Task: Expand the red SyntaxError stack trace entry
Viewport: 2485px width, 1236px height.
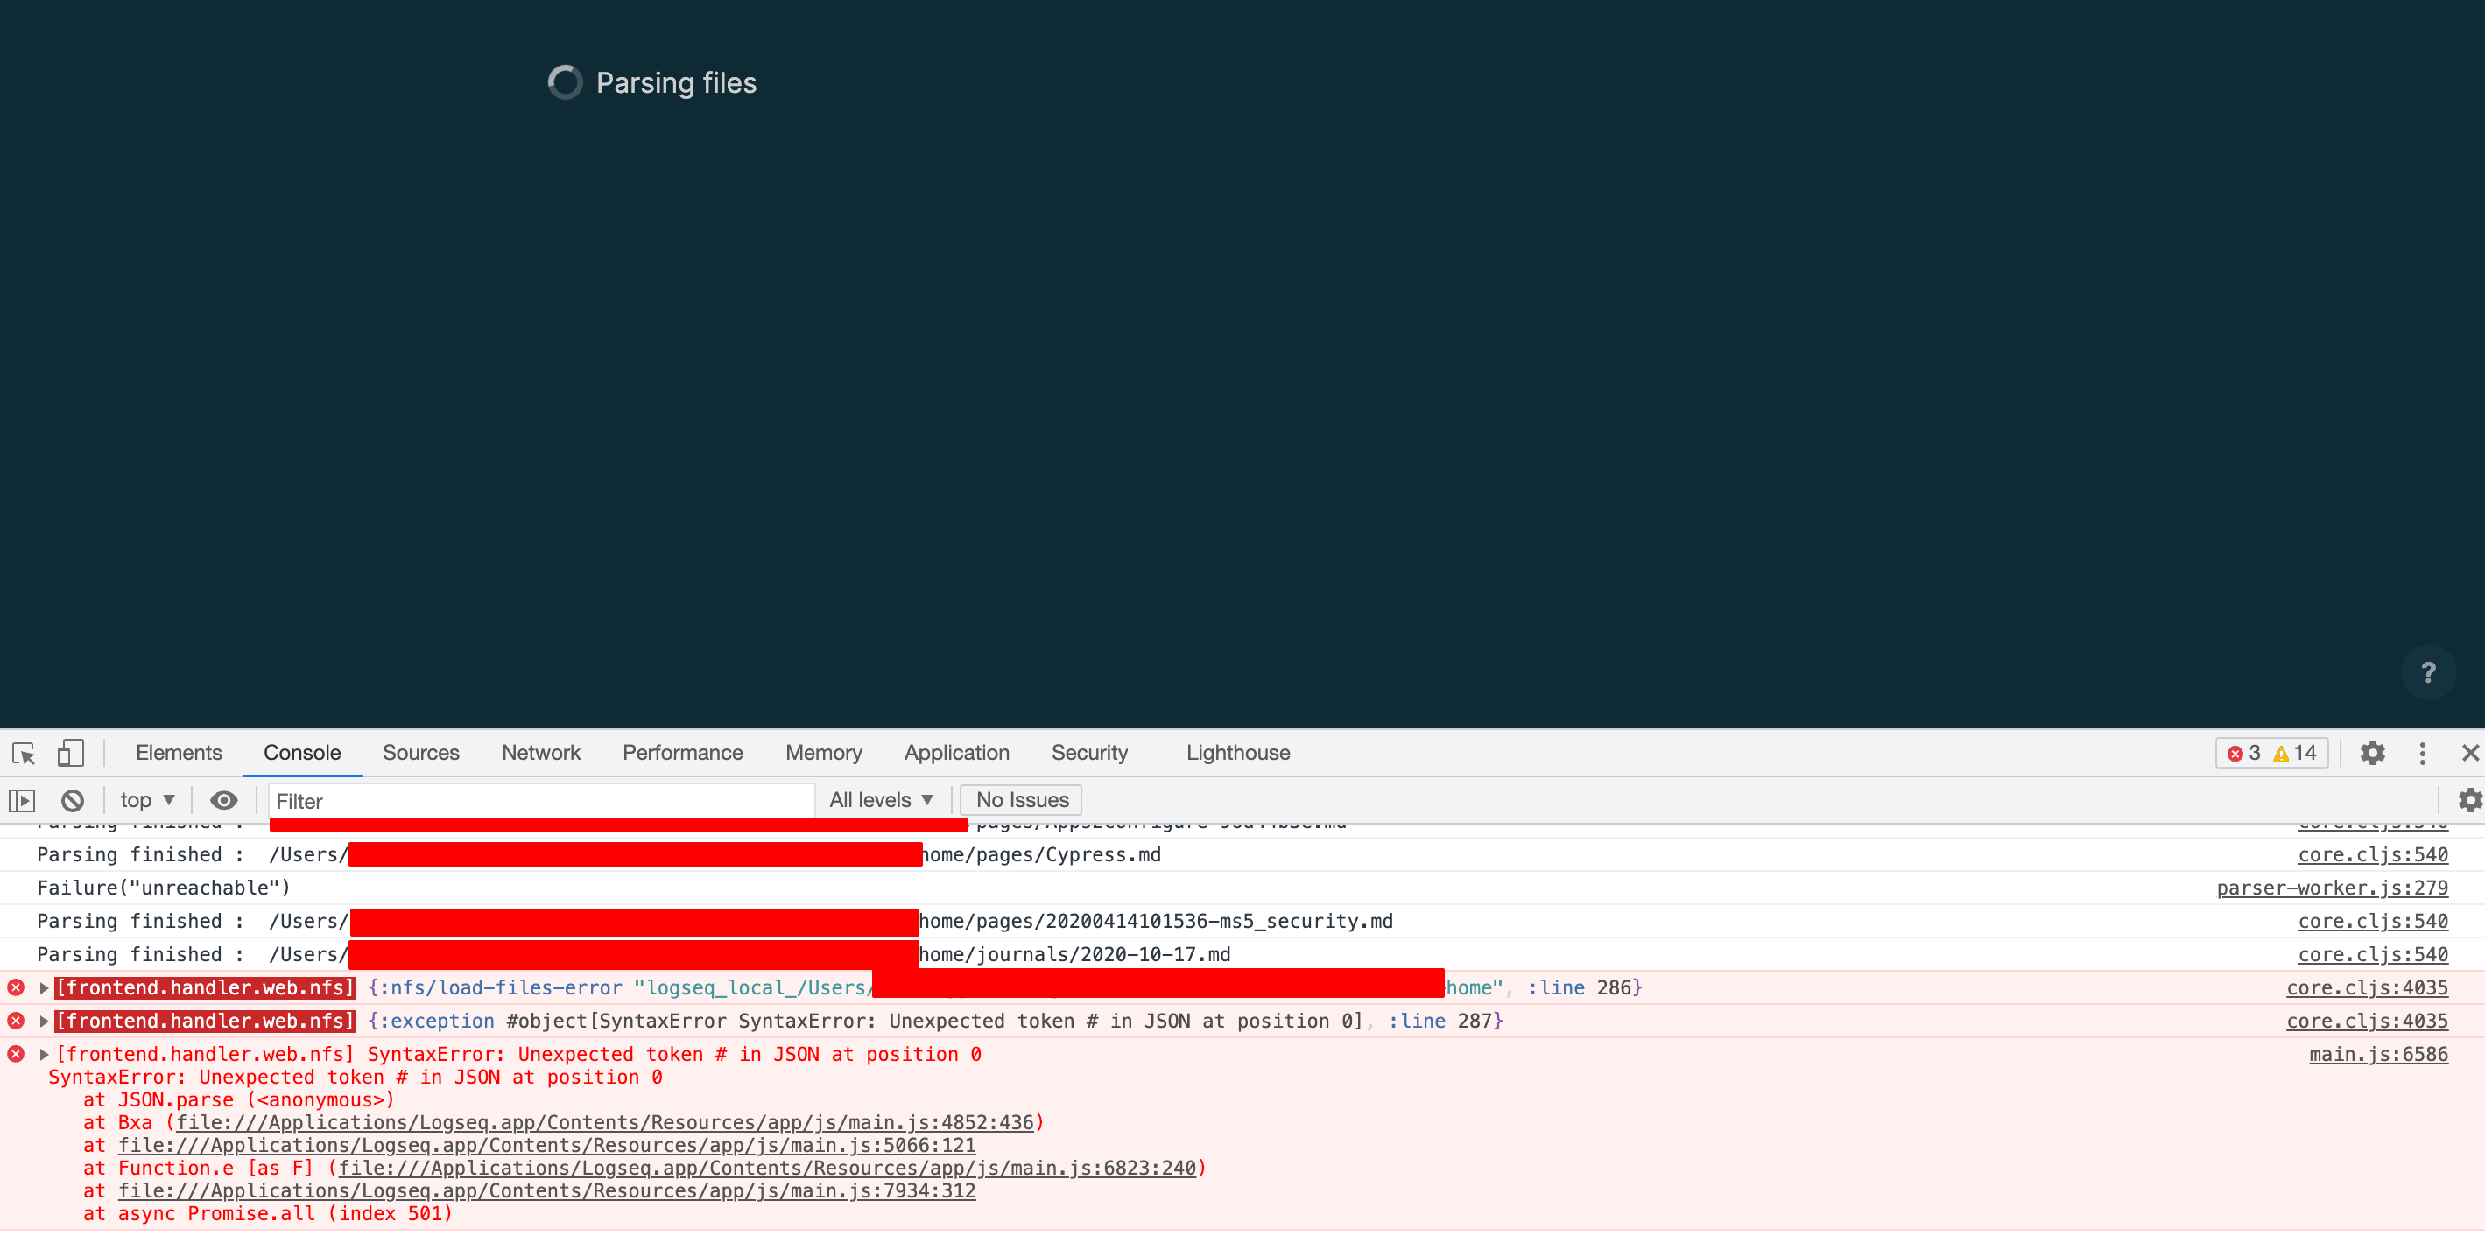Action: pos(44,1055)
